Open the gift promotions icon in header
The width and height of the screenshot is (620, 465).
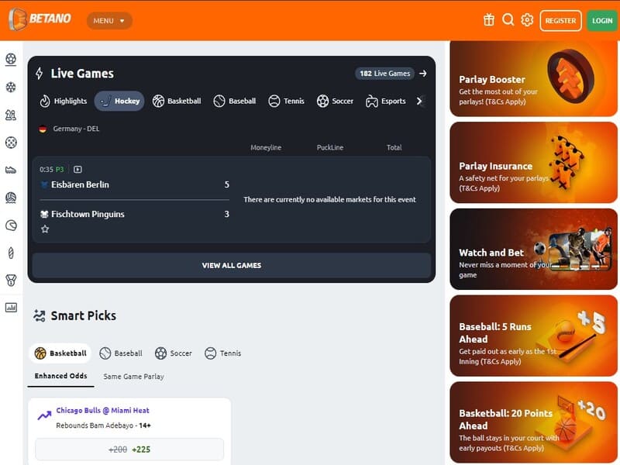tap(488, 20)
